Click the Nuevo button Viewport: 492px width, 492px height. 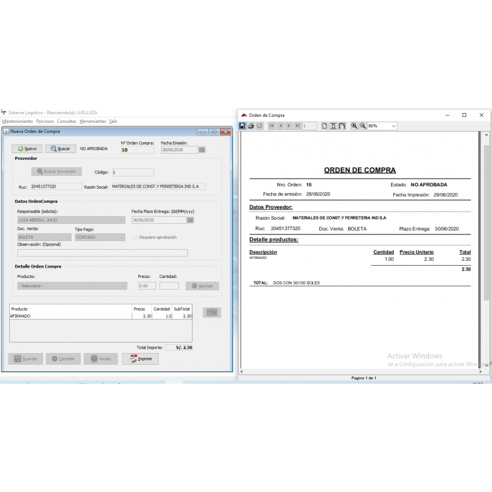(27, 149)
